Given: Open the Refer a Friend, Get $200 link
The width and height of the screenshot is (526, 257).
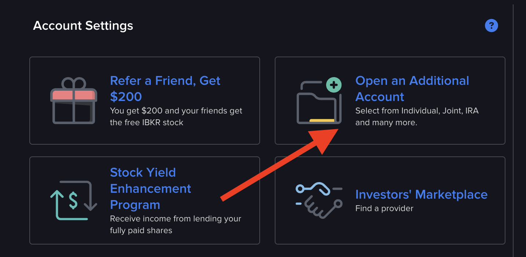Looking at the screenshot, I should click(165, 88).
